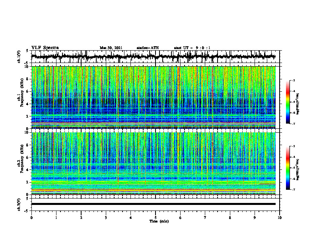This screenshot has width=315, height=244.
Task: Click the ch.1 "Frequency (kHz)" axis title
Action: click(x=22, y=92)
